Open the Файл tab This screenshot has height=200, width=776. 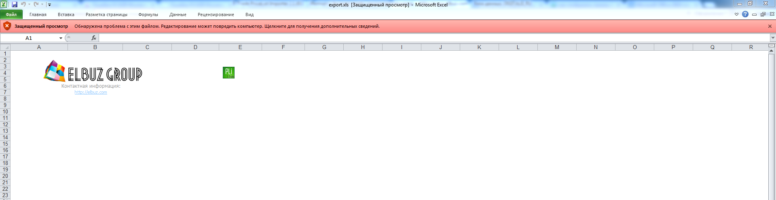[x=11, y=14]
